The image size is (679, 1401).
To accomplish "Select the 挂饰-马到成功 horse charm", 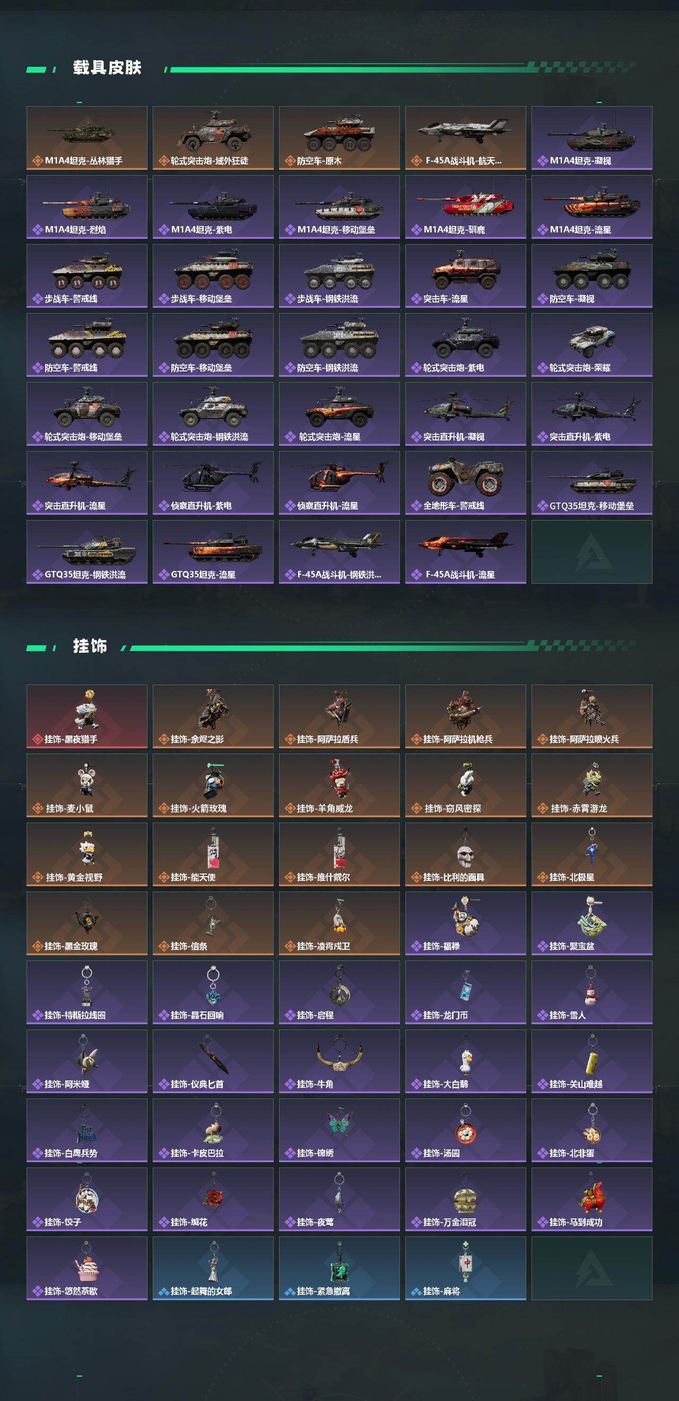I will [x=591, y=1199].
